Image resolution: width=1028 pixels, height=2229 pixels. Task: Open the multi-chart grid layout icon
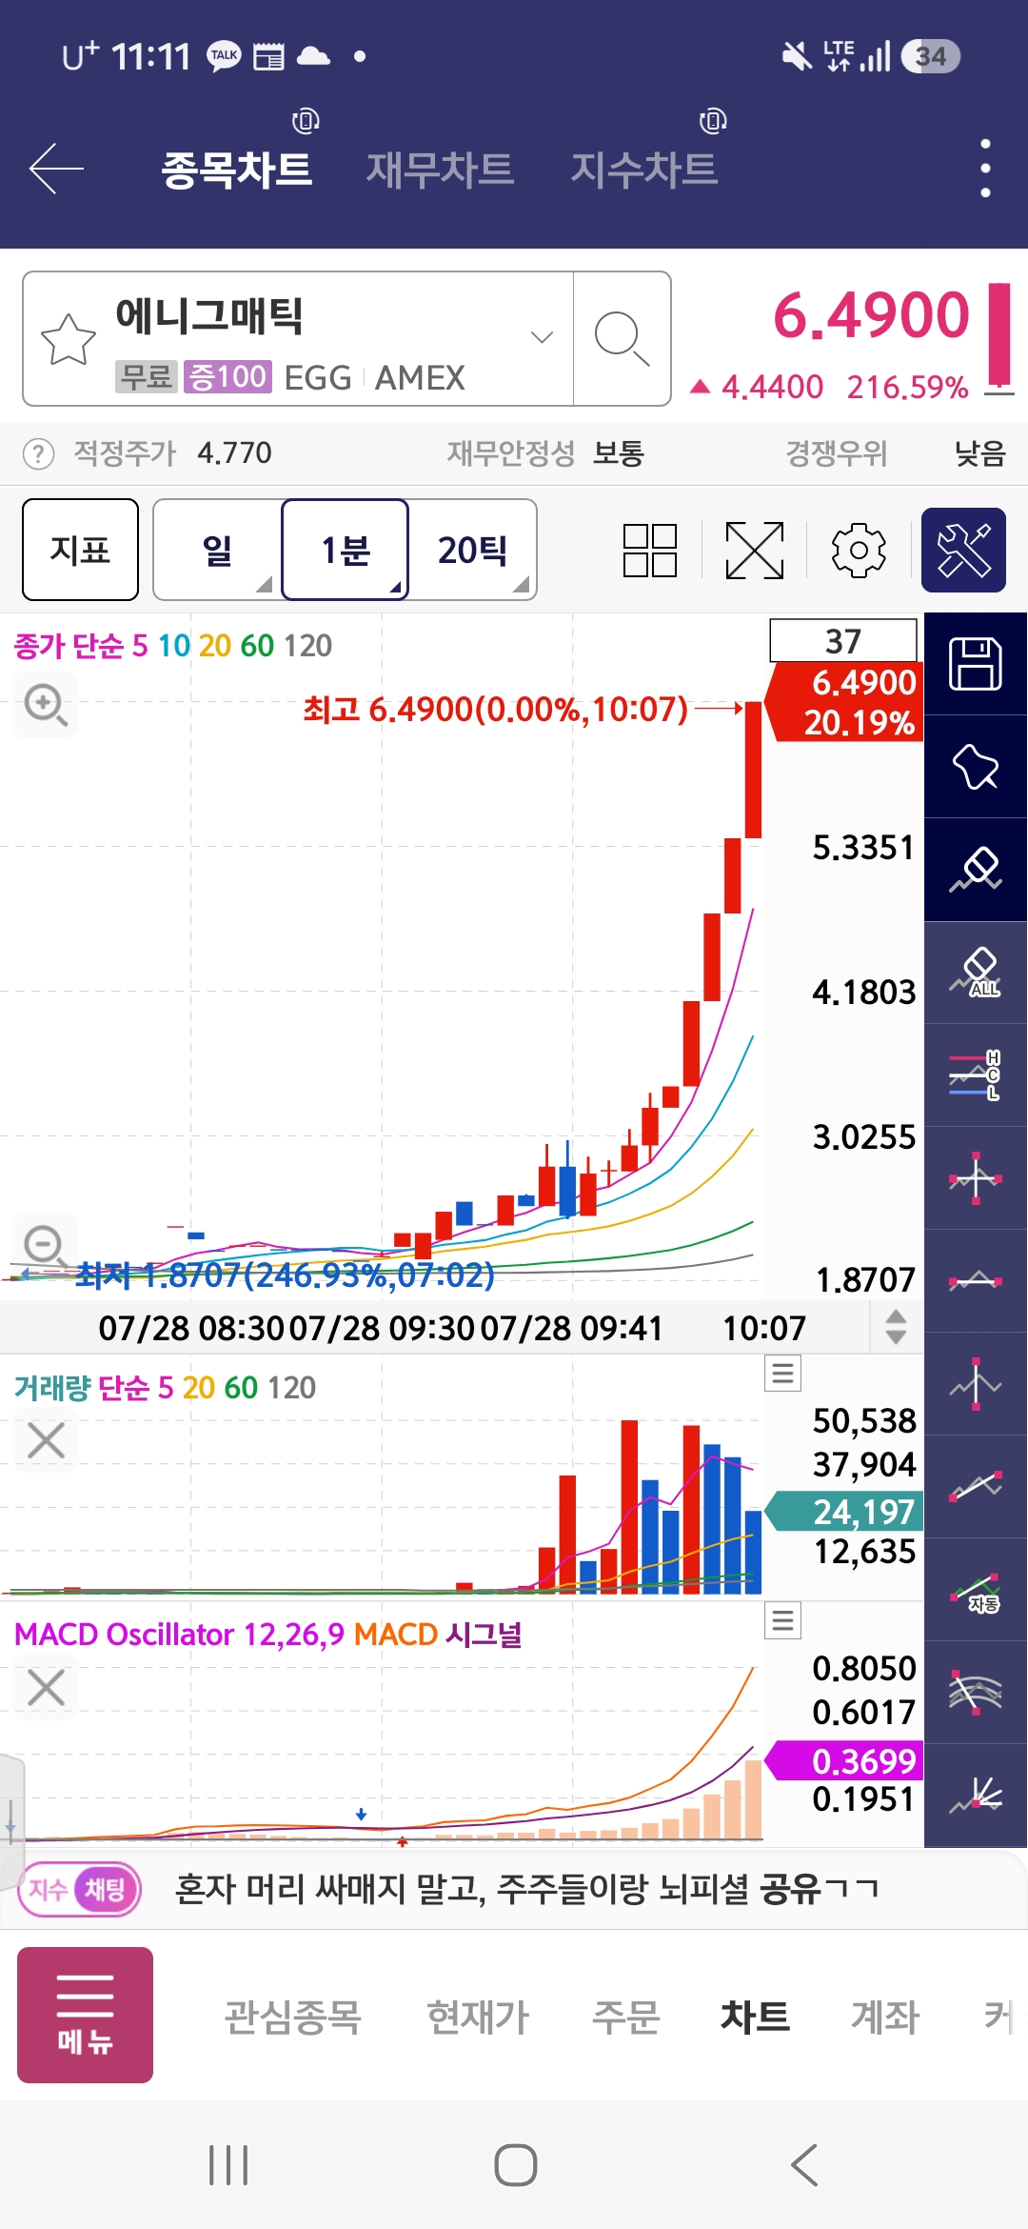coord(650,550)
